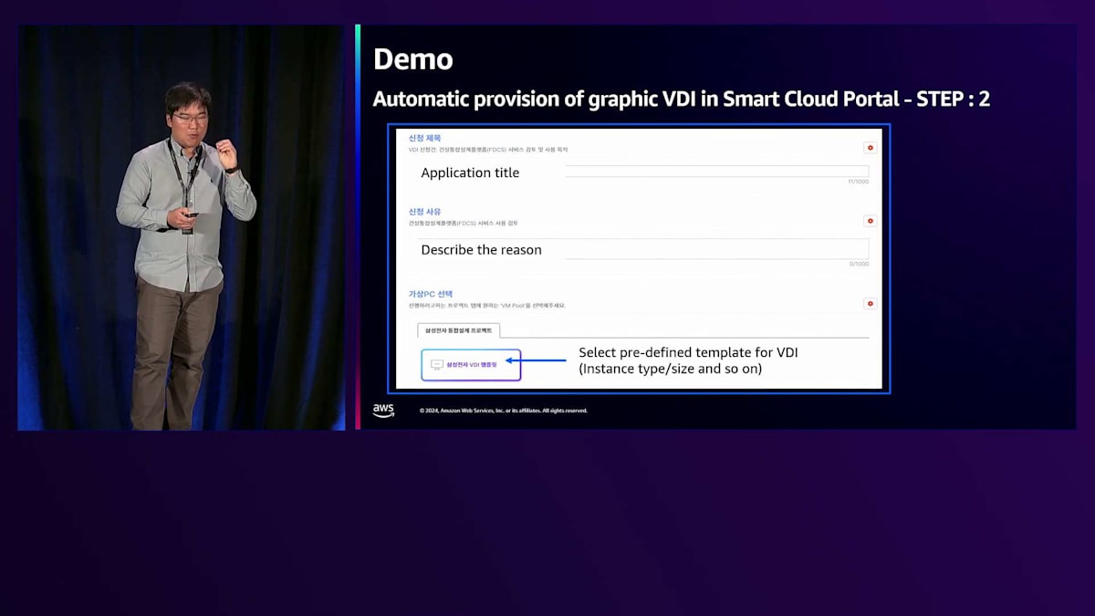Click the 0/1000 character counter
Screen dimensions: 1095x616
point(860,264)
